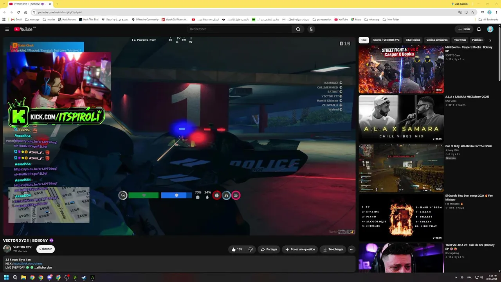Open El Grande Toto best songs thumbnail

(x=401, y=217)
